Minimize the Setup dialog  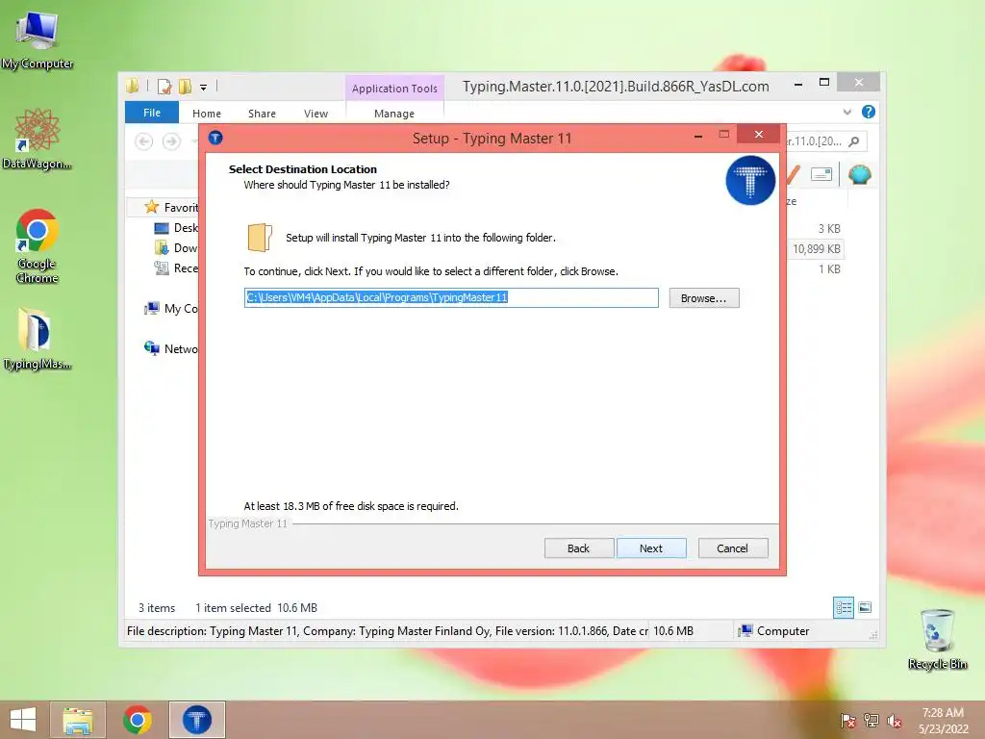[x=698, y=135]
